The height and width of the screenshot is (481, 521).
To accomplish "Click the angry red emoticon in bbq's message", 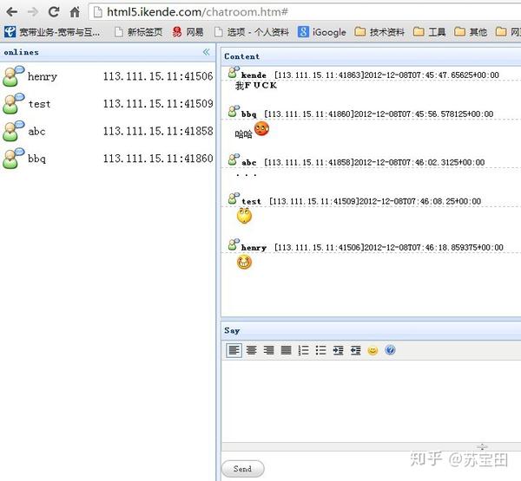I will [261, 129].
